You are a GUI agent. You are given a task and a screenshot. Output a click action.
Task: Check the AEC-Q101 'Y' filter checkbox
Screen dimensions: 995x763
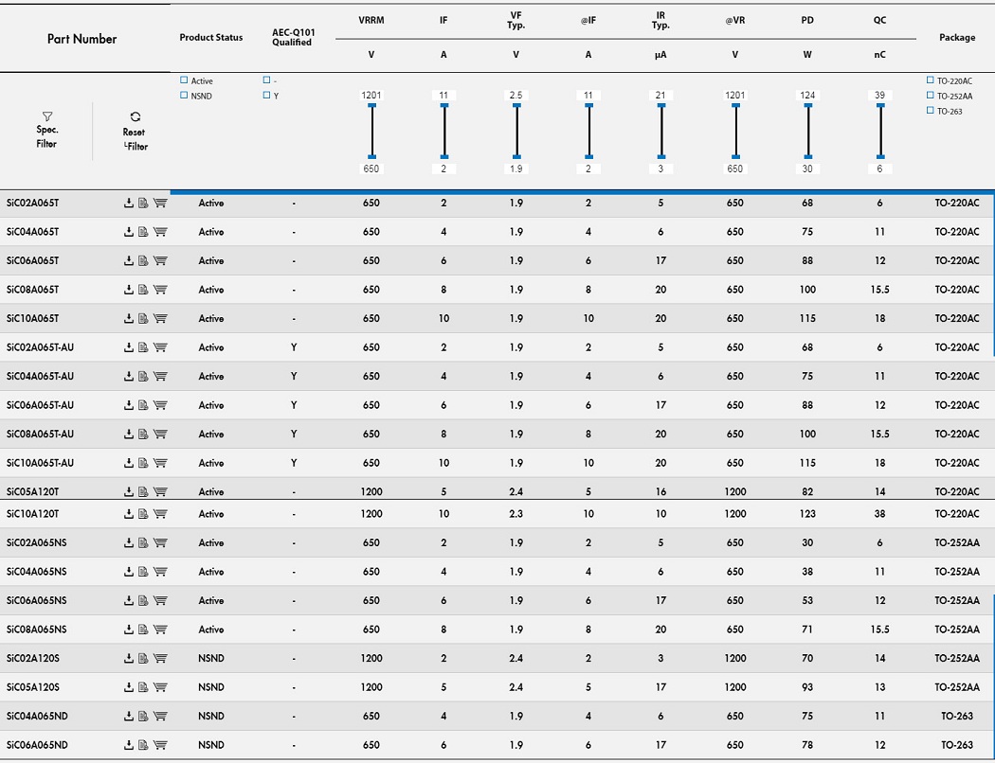click(x=267, y=96)
